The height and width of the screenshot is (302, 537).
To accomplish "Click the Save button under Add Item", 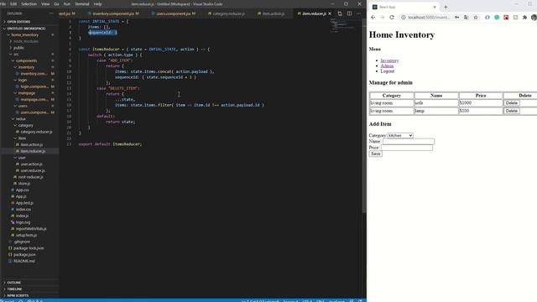I will point(375,154).
